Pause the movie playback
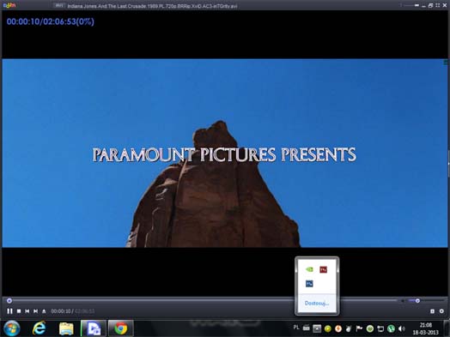Viewport: 450px width, 337px height. 9,311
